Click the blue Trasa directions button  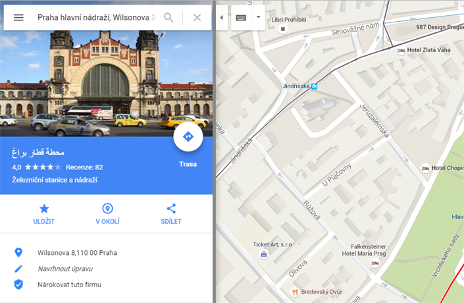(188, 136)
